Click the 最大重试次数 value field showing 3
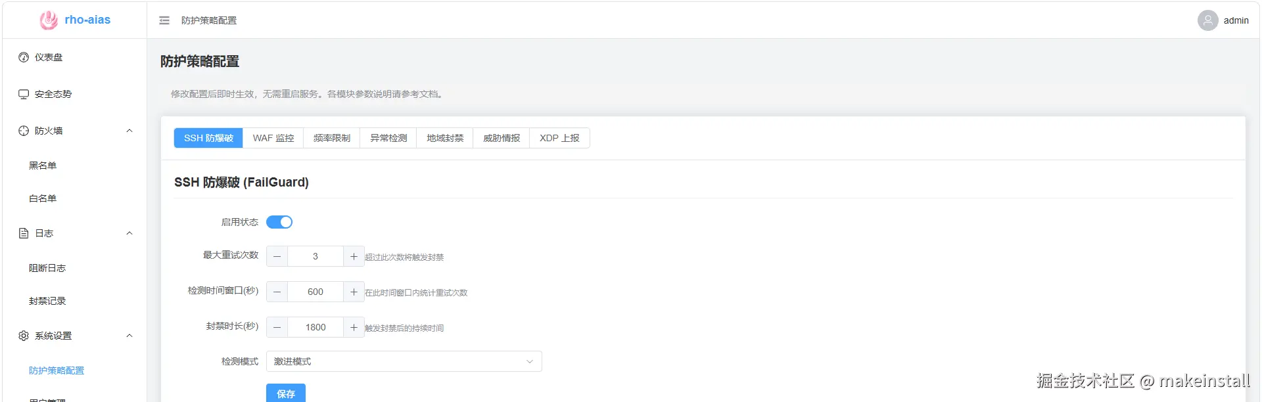The height and width of the screenshot is (402, 1262). (x=315, y=256)
